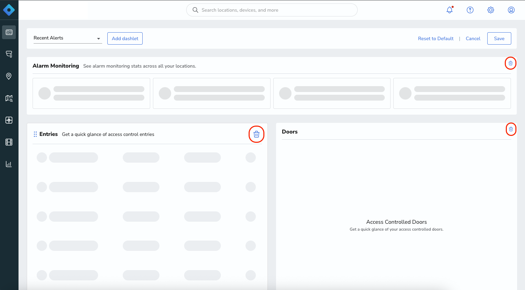Open the settings gear icon
Image resolution: width=525 pixels, height=290 pixels.
point(491,10)
